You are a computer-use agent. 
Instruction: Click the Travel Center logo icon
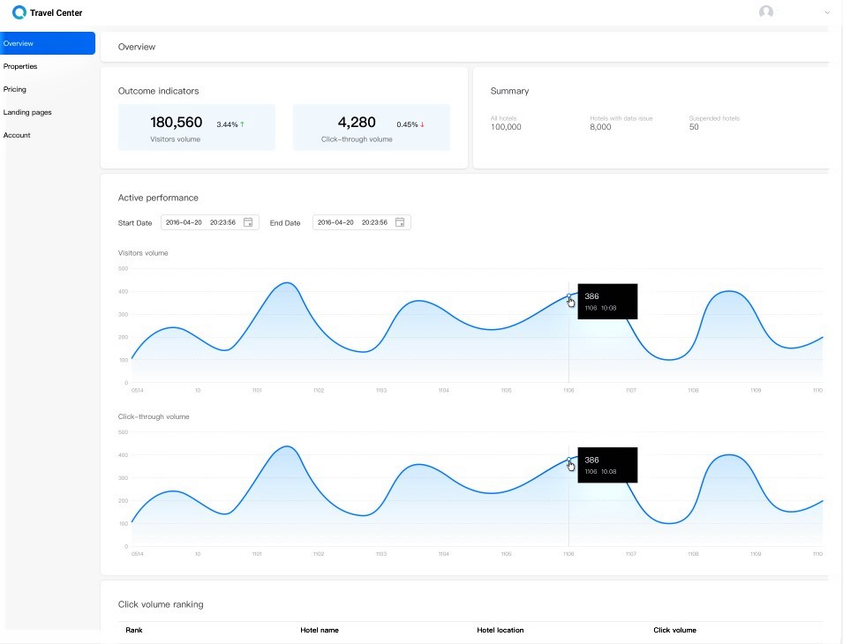point(19,12)
